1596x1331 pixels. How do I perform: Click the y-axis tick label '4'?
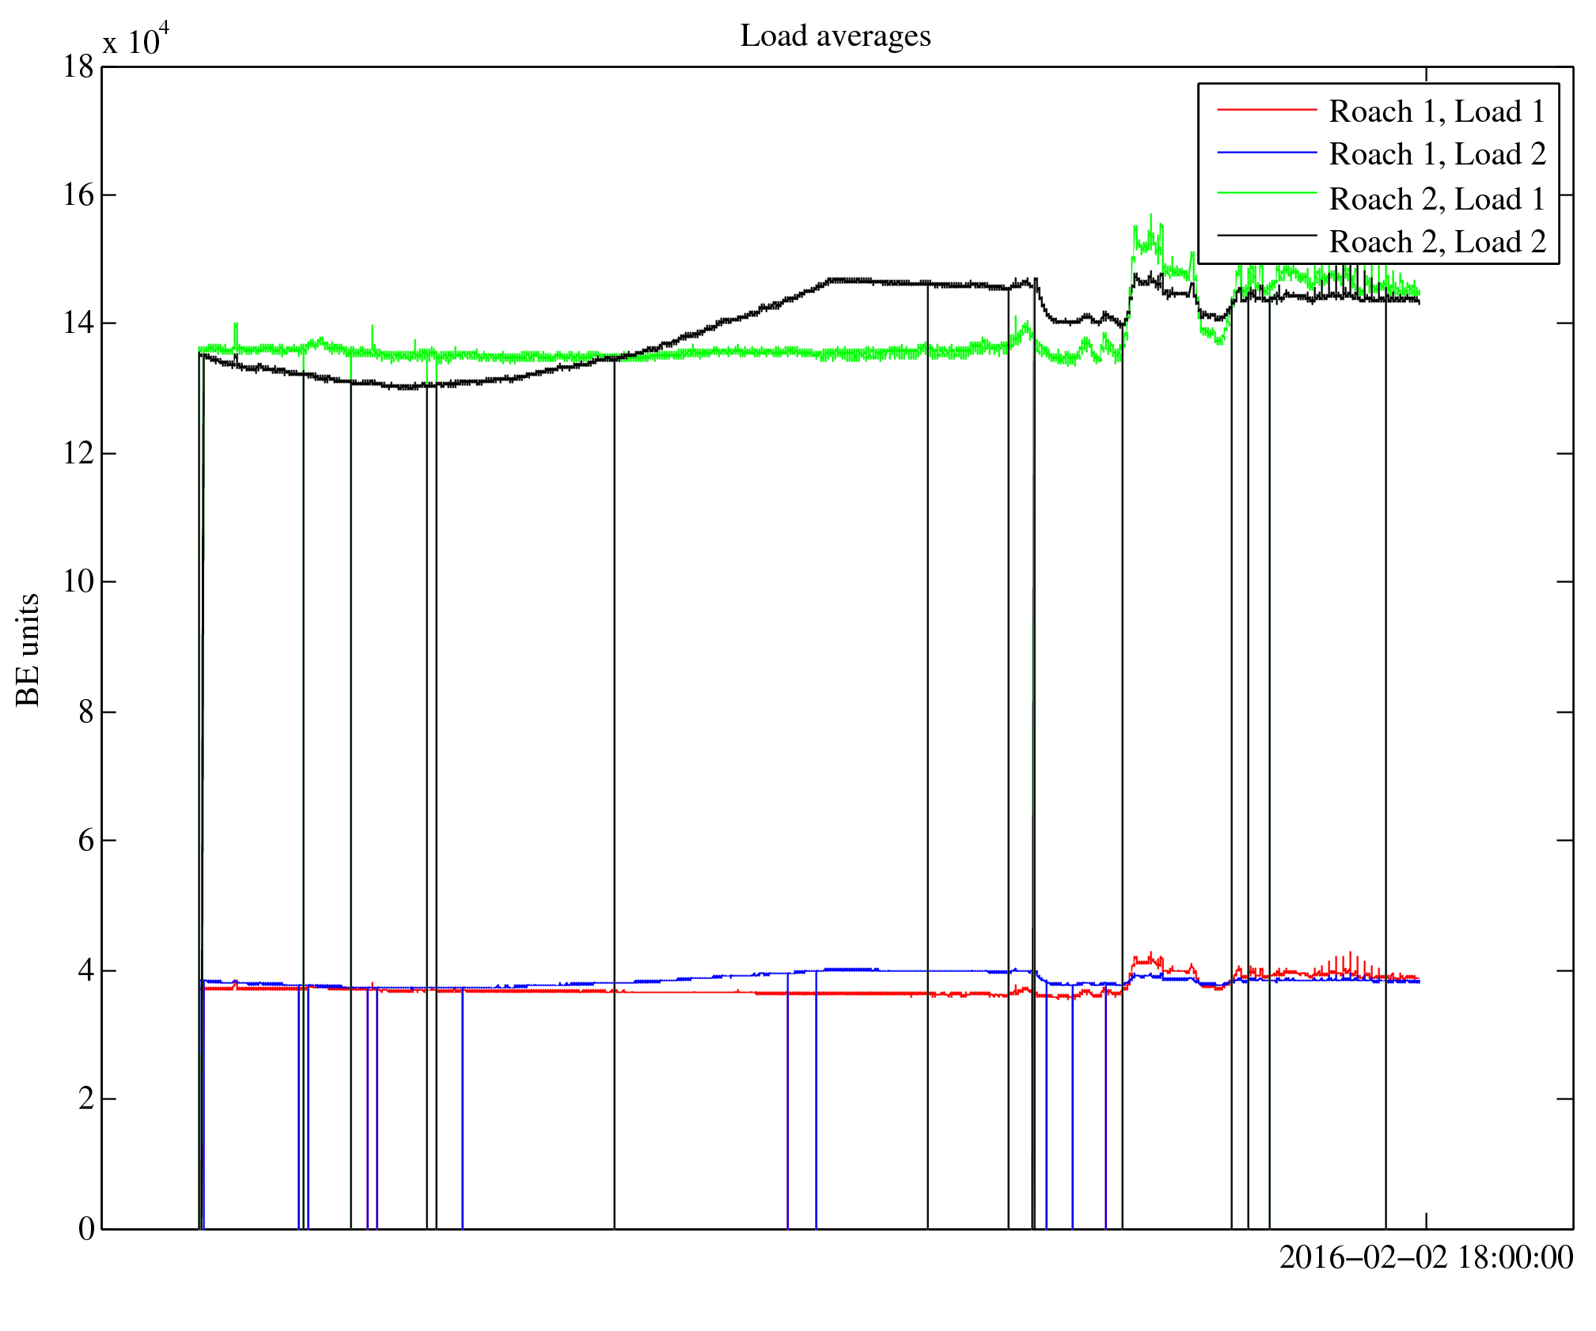tap(86, 970)
